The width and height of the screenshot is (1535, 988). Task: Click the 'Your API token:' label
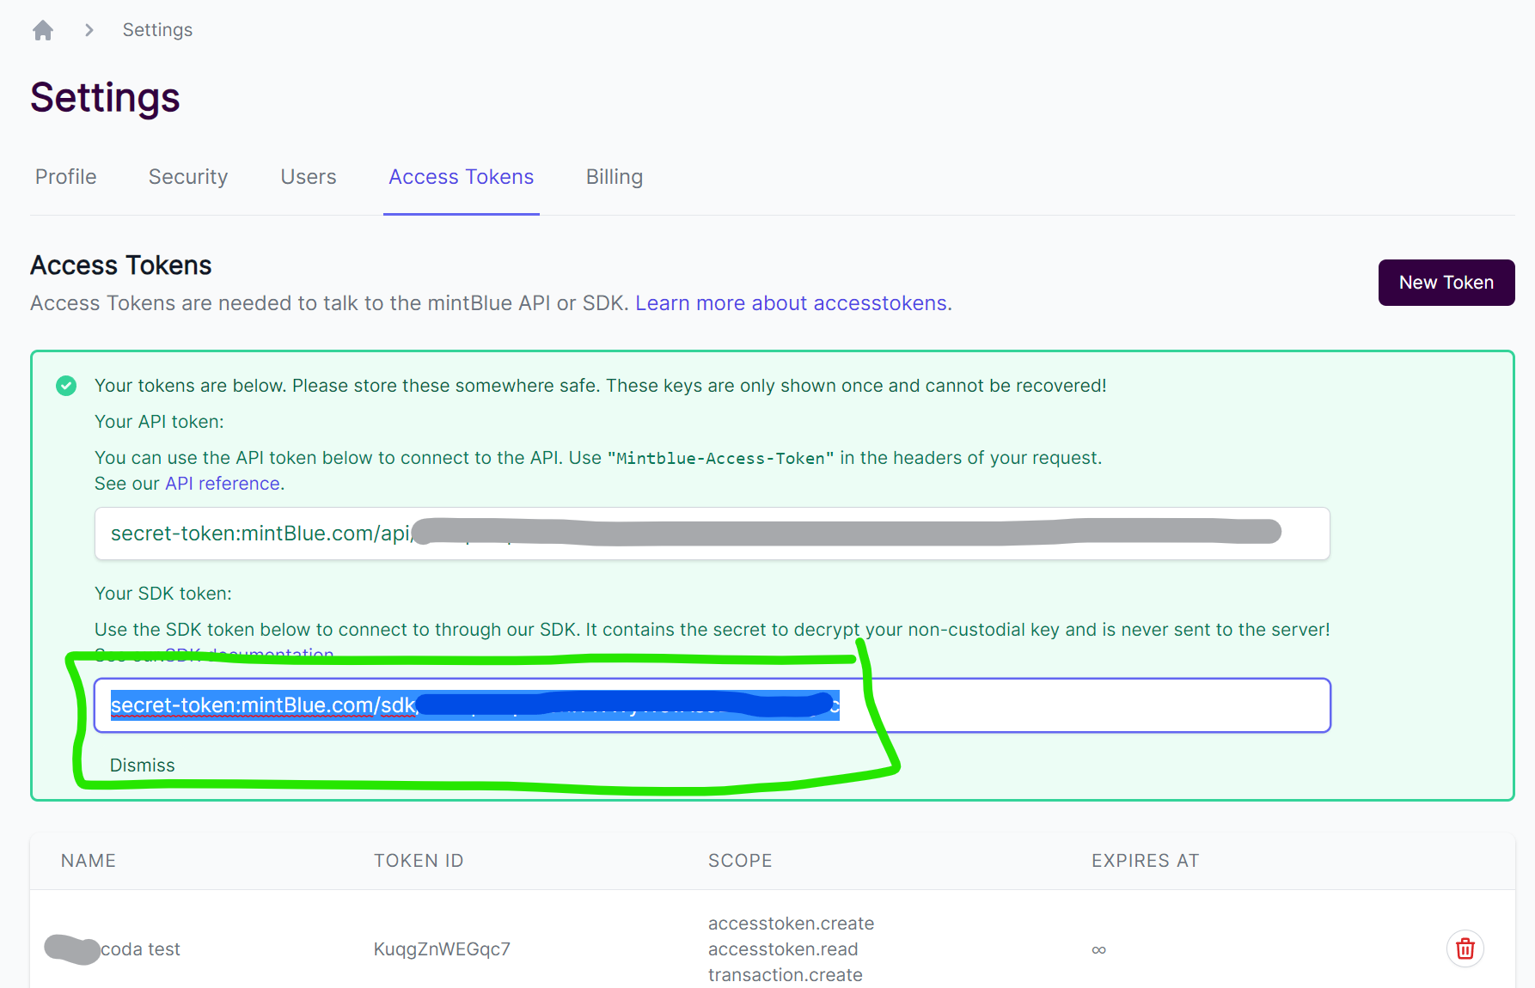159,422
